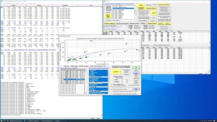Click the Specified Concentrations button
Screen dimensions: 217x122
pos(122,23)
